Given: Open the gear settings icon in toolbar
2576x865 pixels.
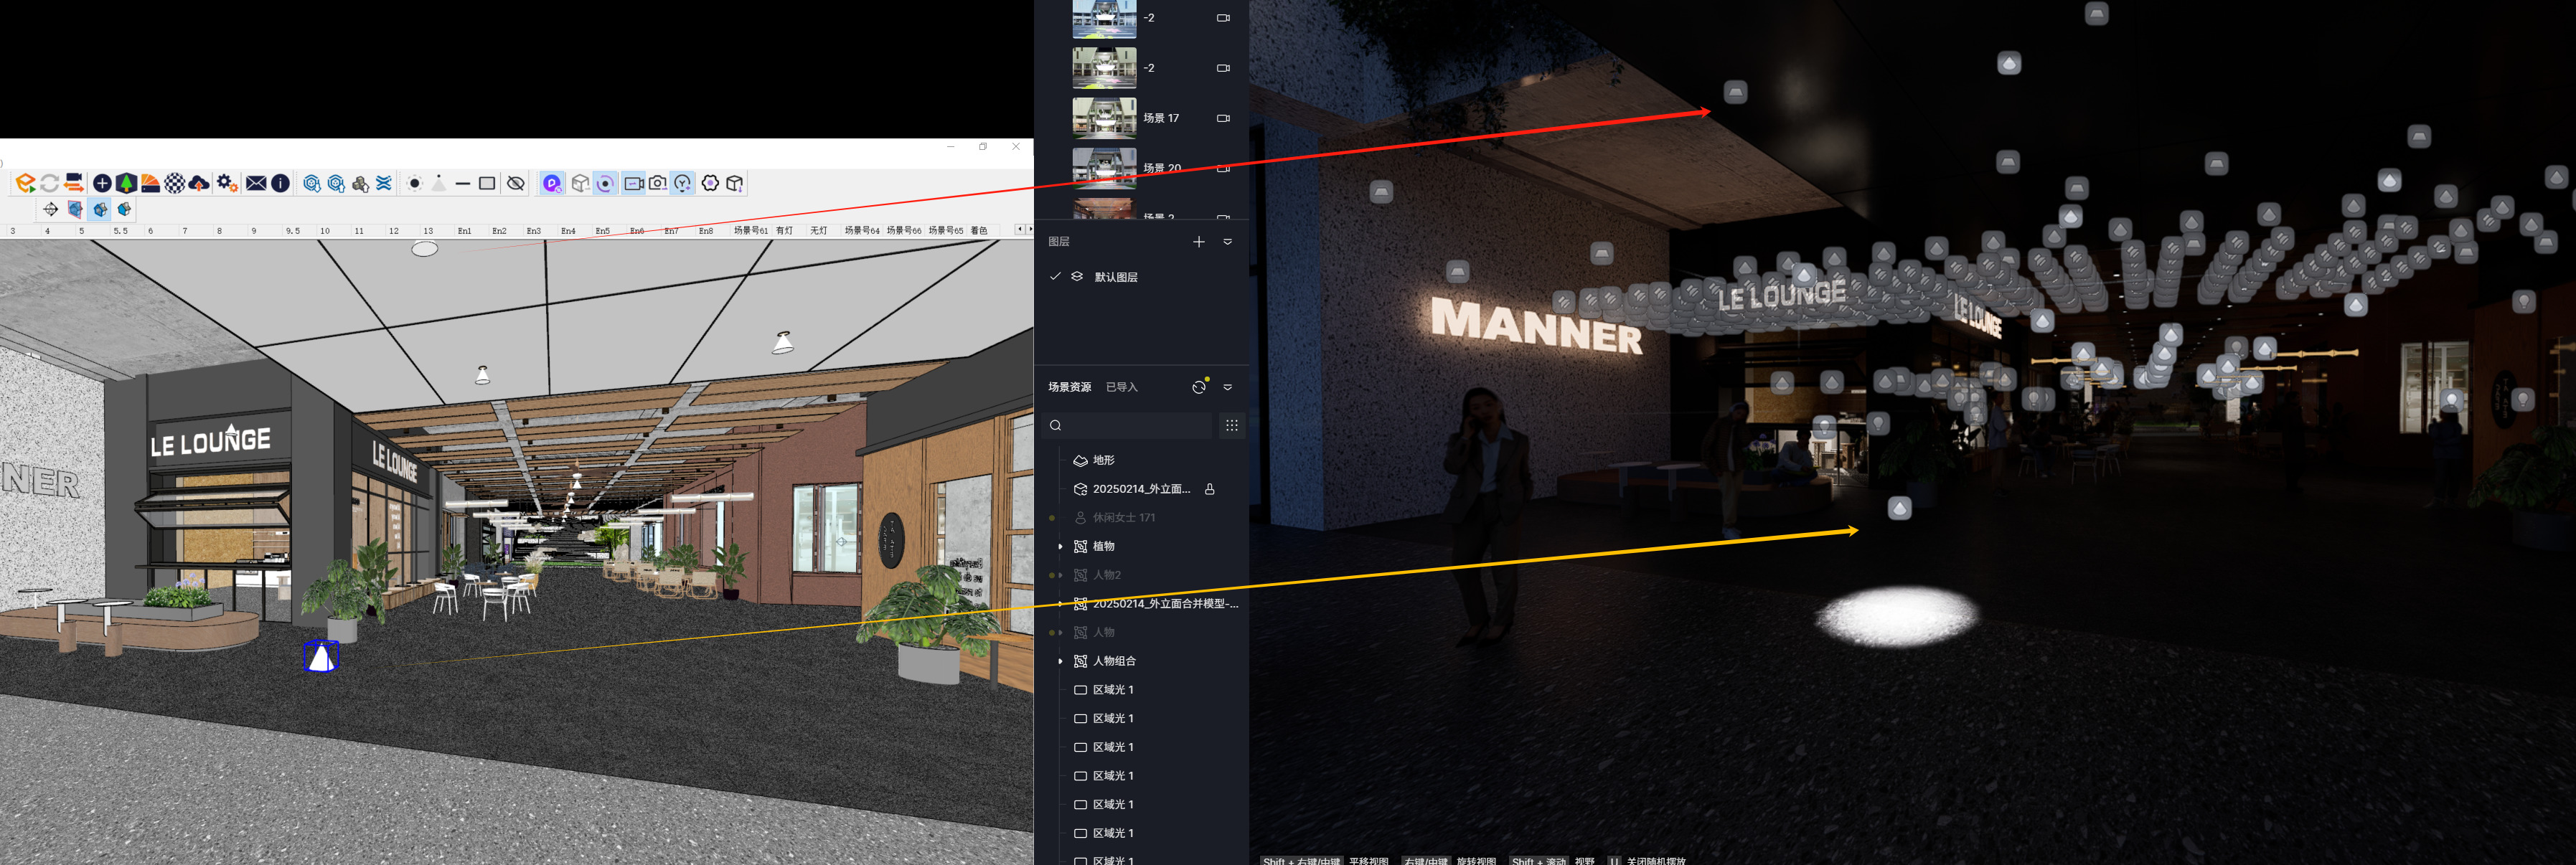Looking at the screenshot, I should tap(227, 183).
